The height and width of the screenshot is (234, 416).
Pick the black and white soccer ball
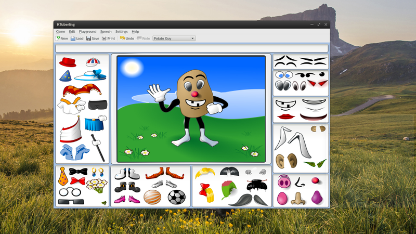coord(177,197)
